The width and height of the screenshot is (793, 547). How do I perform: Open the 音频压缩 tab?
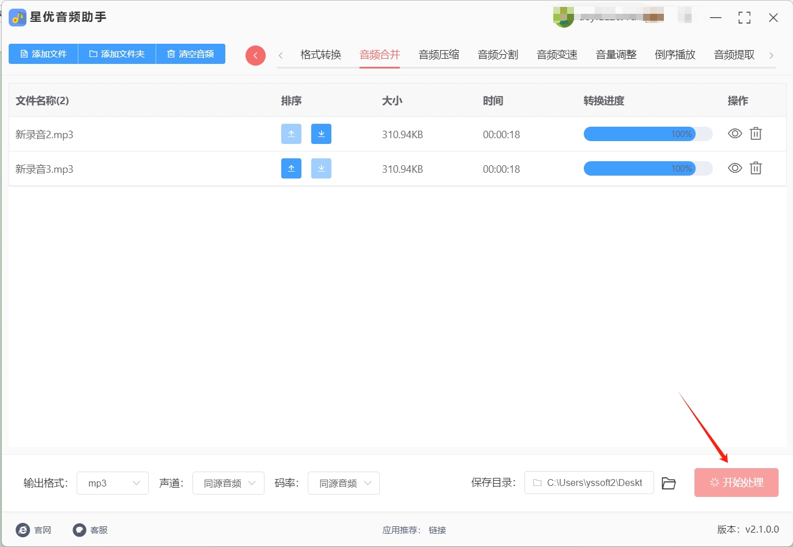439,55
